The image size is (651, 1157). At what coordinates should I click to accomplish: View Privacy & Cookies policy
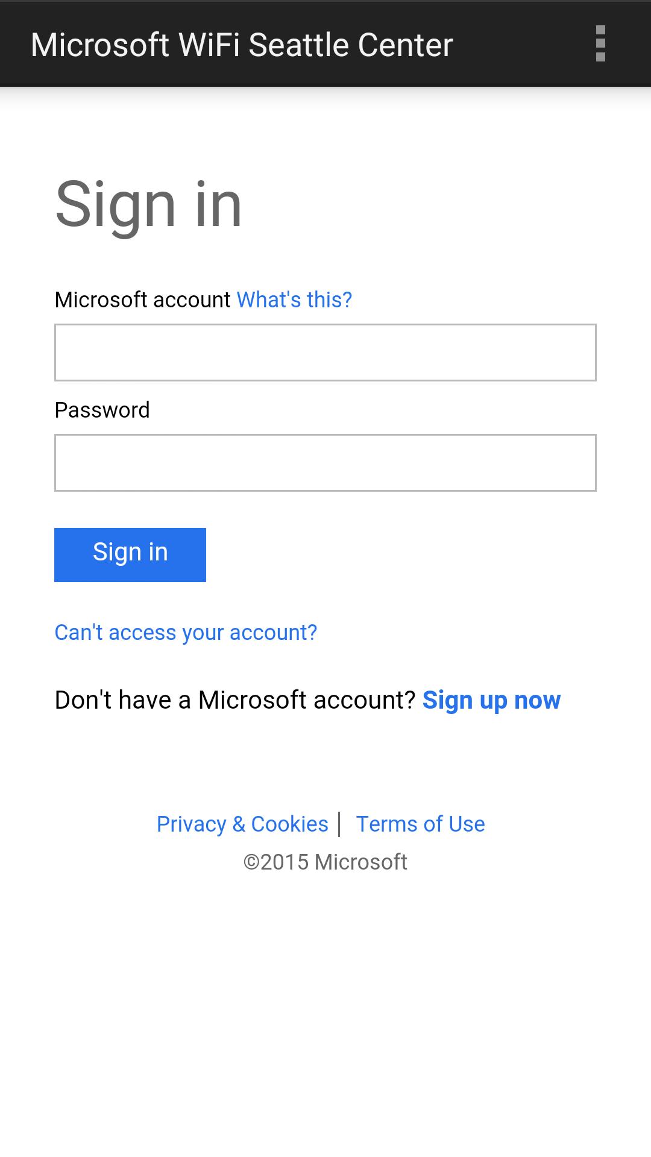pos(242,823)
